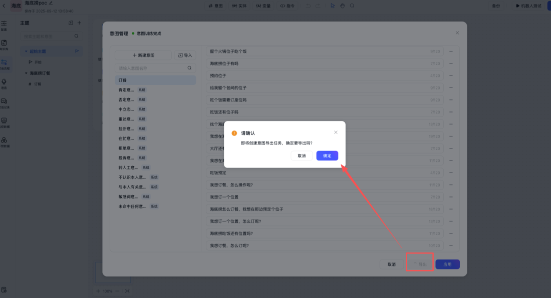Select the hand pan tool in the toolbar
Viewport: 551px width, 298px height.
[x=343, y=5]
